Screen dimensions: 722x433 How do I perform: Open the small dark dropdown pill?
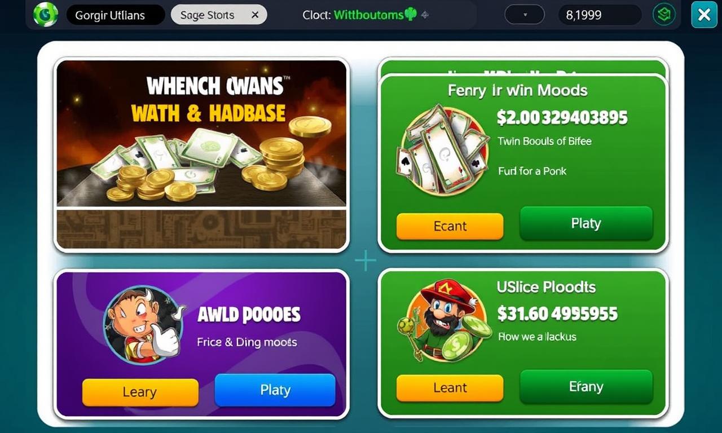[x=524, y=15]
